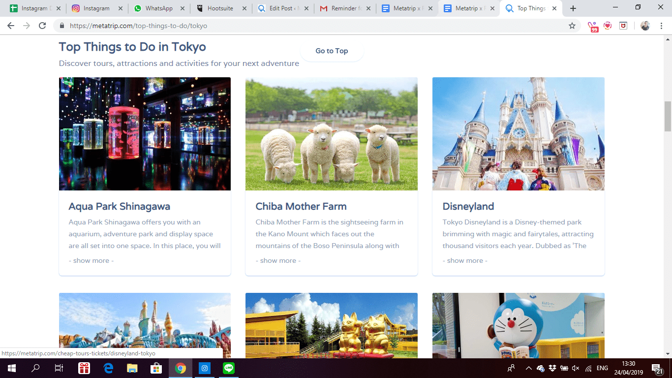Switch to the Gmail Reminder tab
This screenshot has height=378, width=672.
coord(344,8)
